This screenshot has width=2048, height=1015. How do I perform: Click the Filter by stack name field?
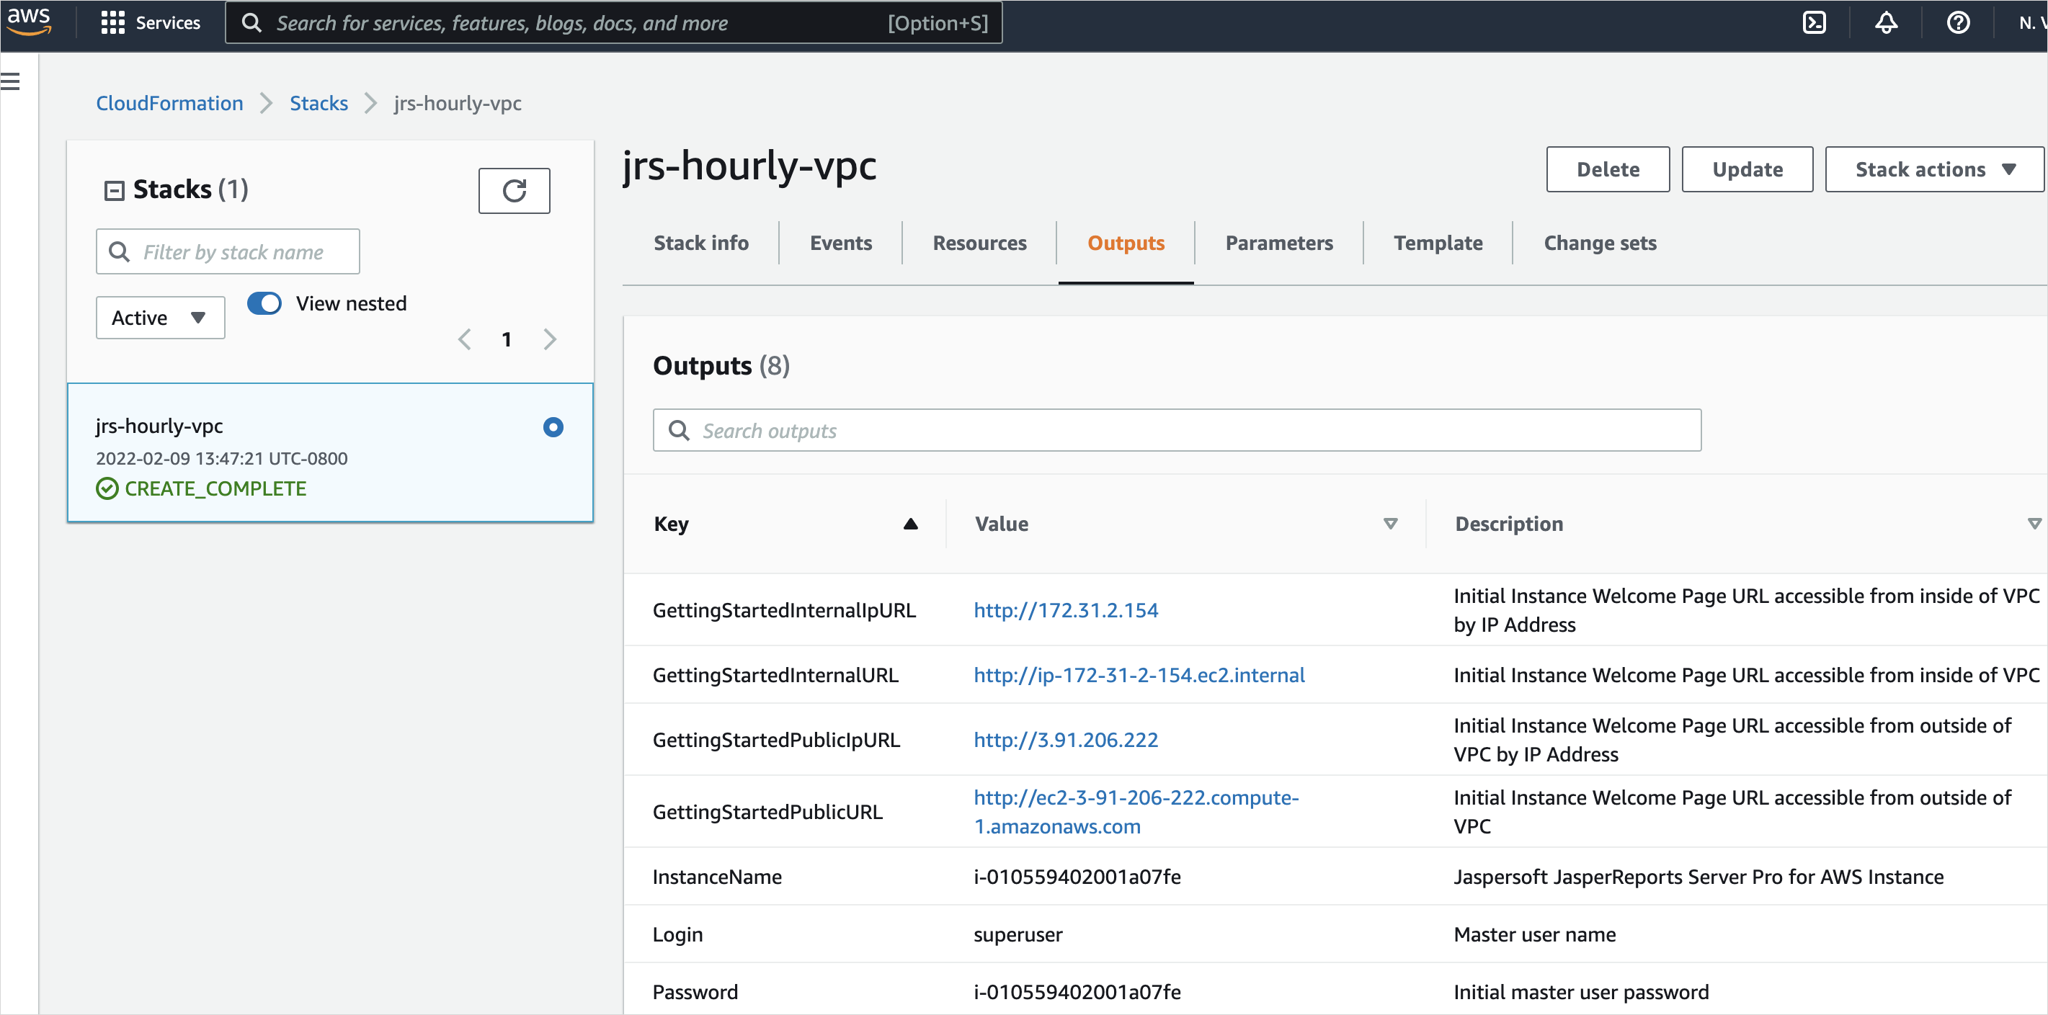coord(228,252)
